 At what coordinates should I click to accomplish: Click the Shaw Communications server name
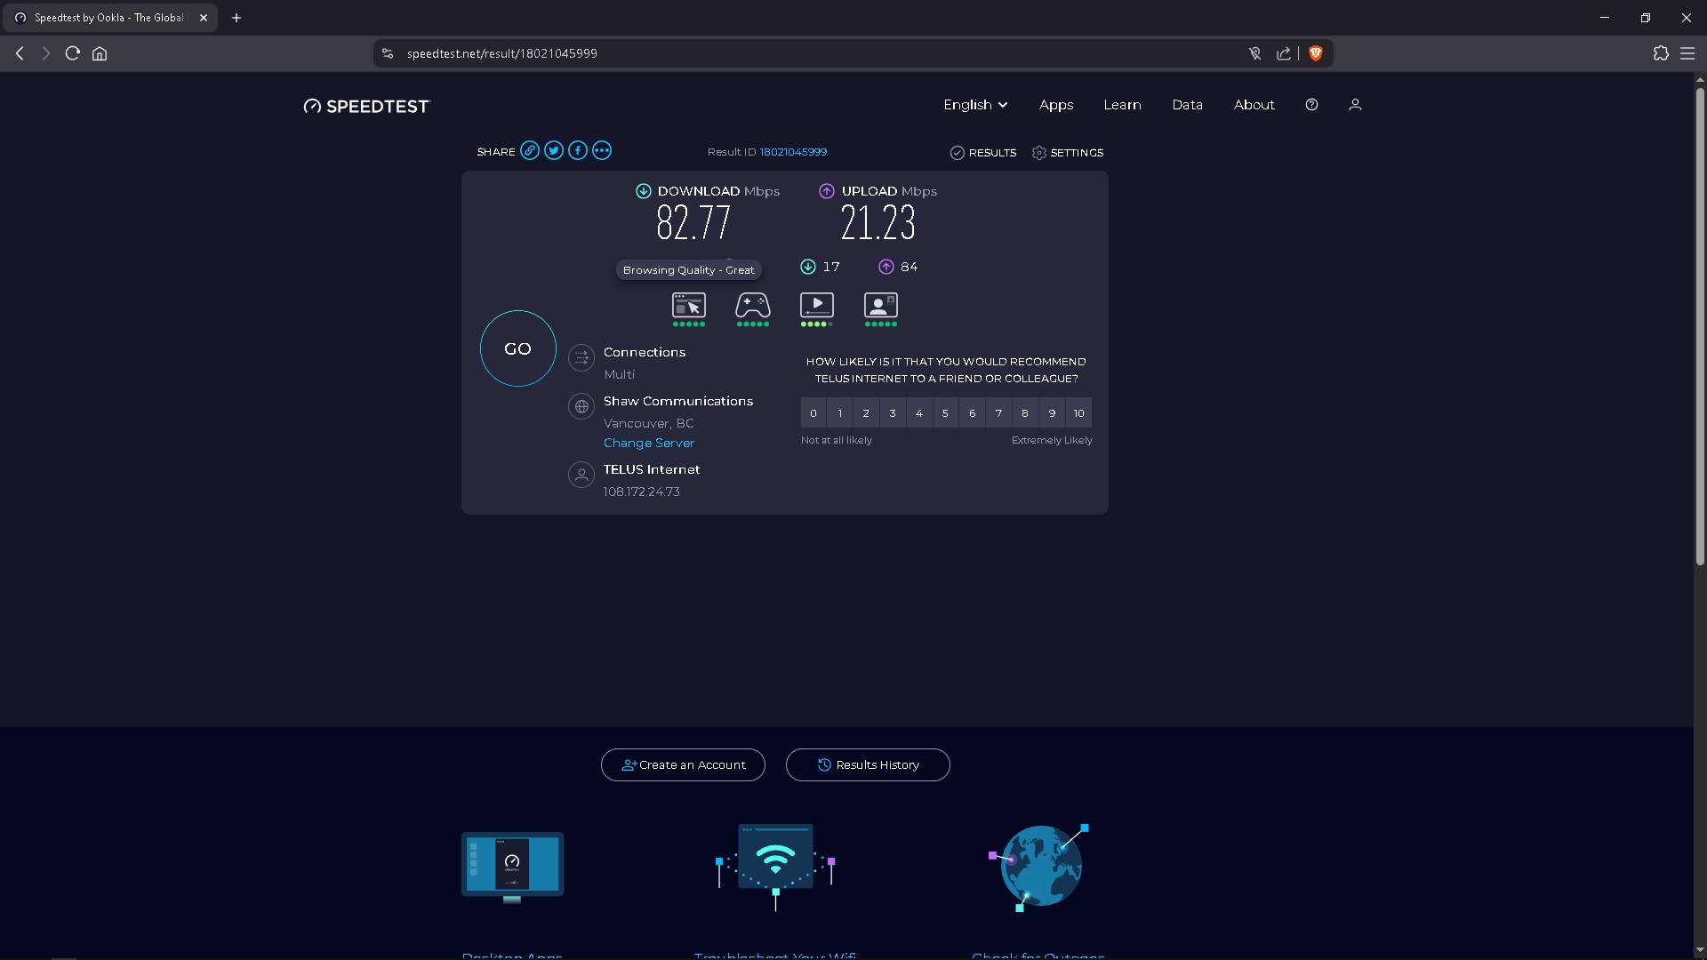click(x=678, y=401)
